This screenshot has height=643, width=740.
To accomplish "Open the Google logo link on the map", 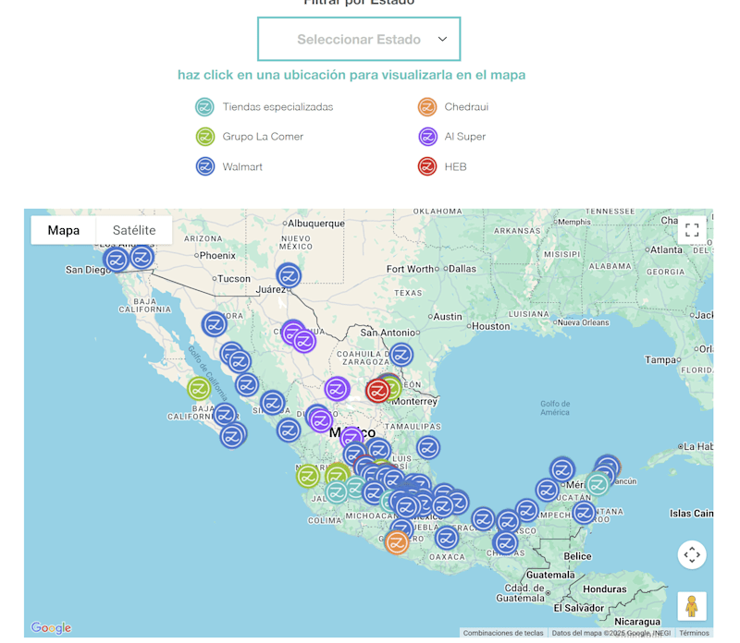I will [x=51, y=627].
